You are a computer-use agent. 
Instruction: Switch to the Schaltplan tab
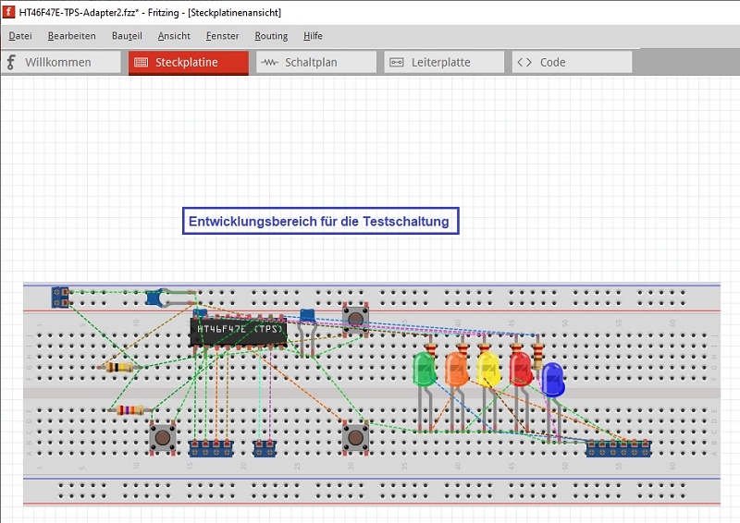click(x=316, y=62)
